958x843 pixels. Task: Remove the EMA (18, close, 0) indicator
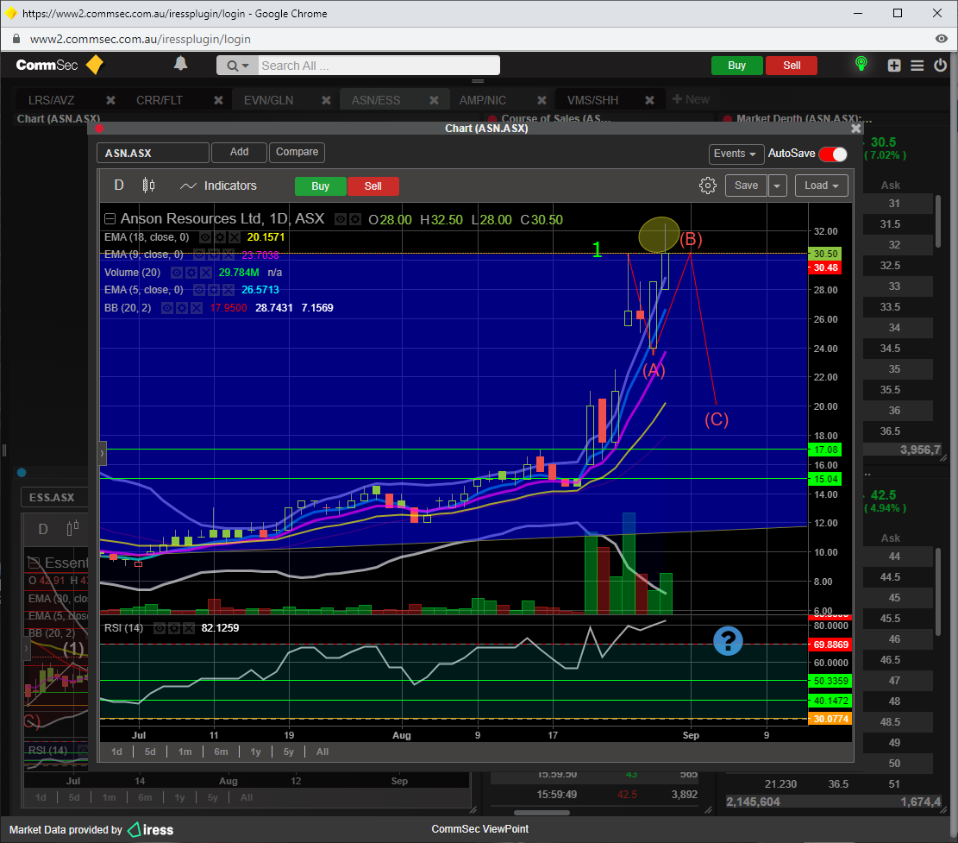(234, 237)
